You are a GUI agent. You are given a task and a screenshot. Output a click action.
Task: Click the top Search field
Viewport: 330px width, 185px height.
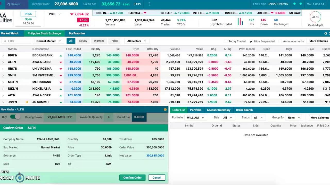pyautogui.click(x=16, y=4)
